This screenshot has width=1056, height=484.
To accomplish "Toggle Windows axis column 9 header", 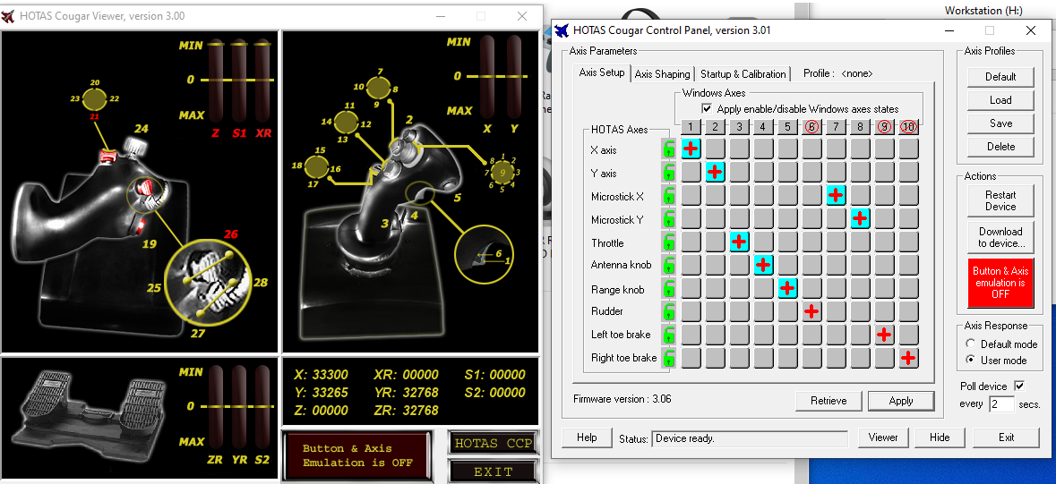I will [884, 126].
